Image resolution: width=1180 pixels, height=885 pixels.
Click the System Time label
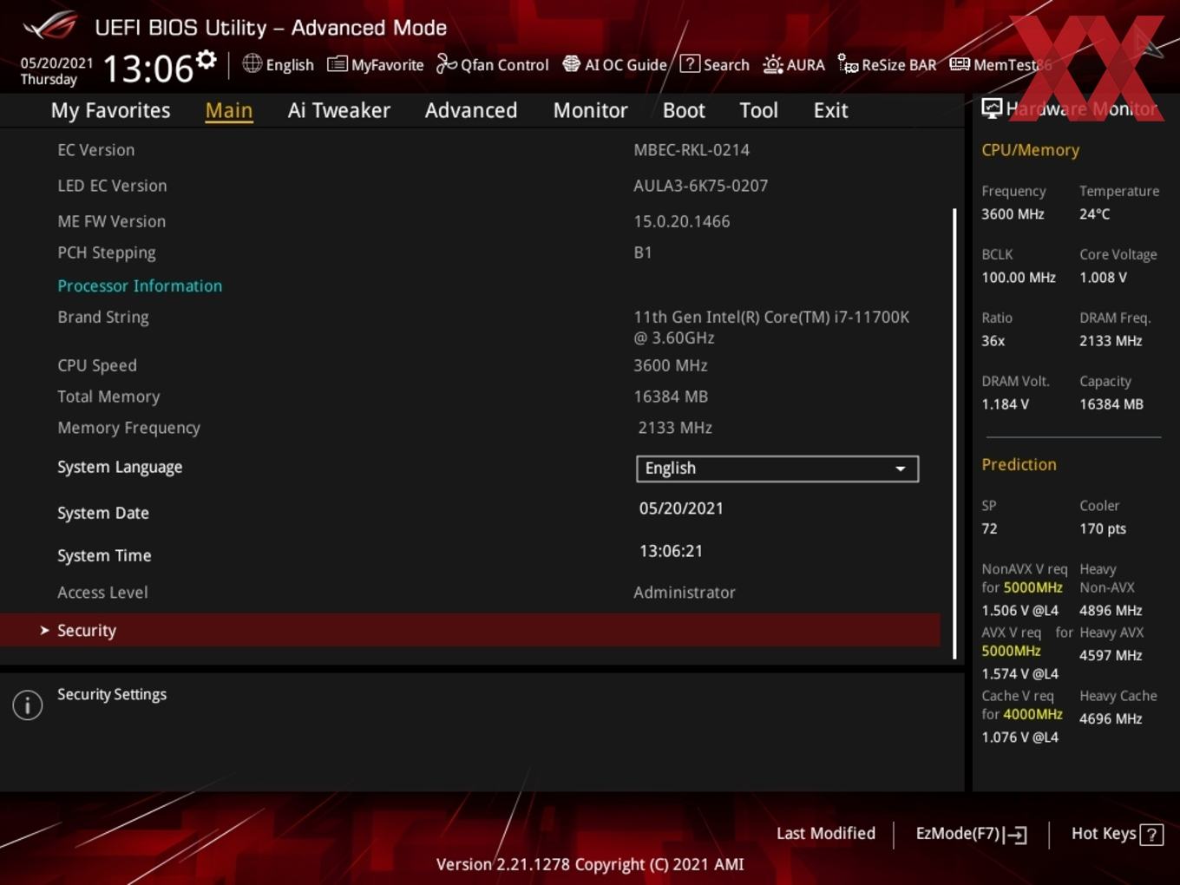click(104, 555)
